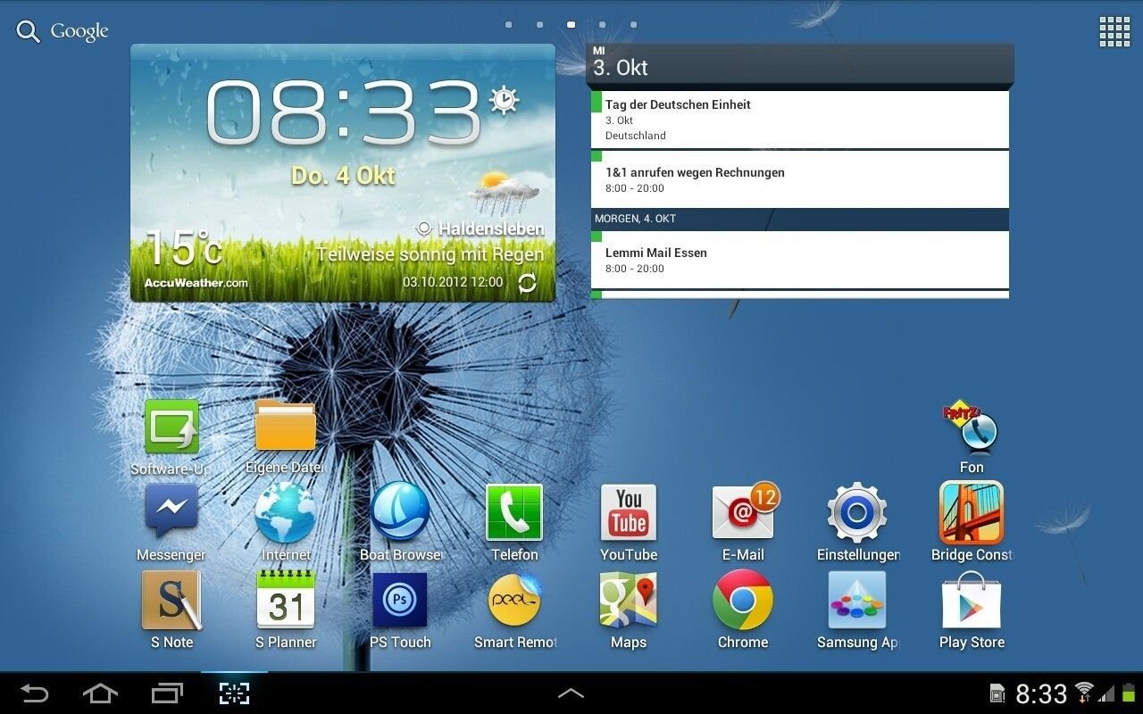Switch to the second home screen page dot
This screenshot has width=1143, height=714.
[x=539, y=25]
